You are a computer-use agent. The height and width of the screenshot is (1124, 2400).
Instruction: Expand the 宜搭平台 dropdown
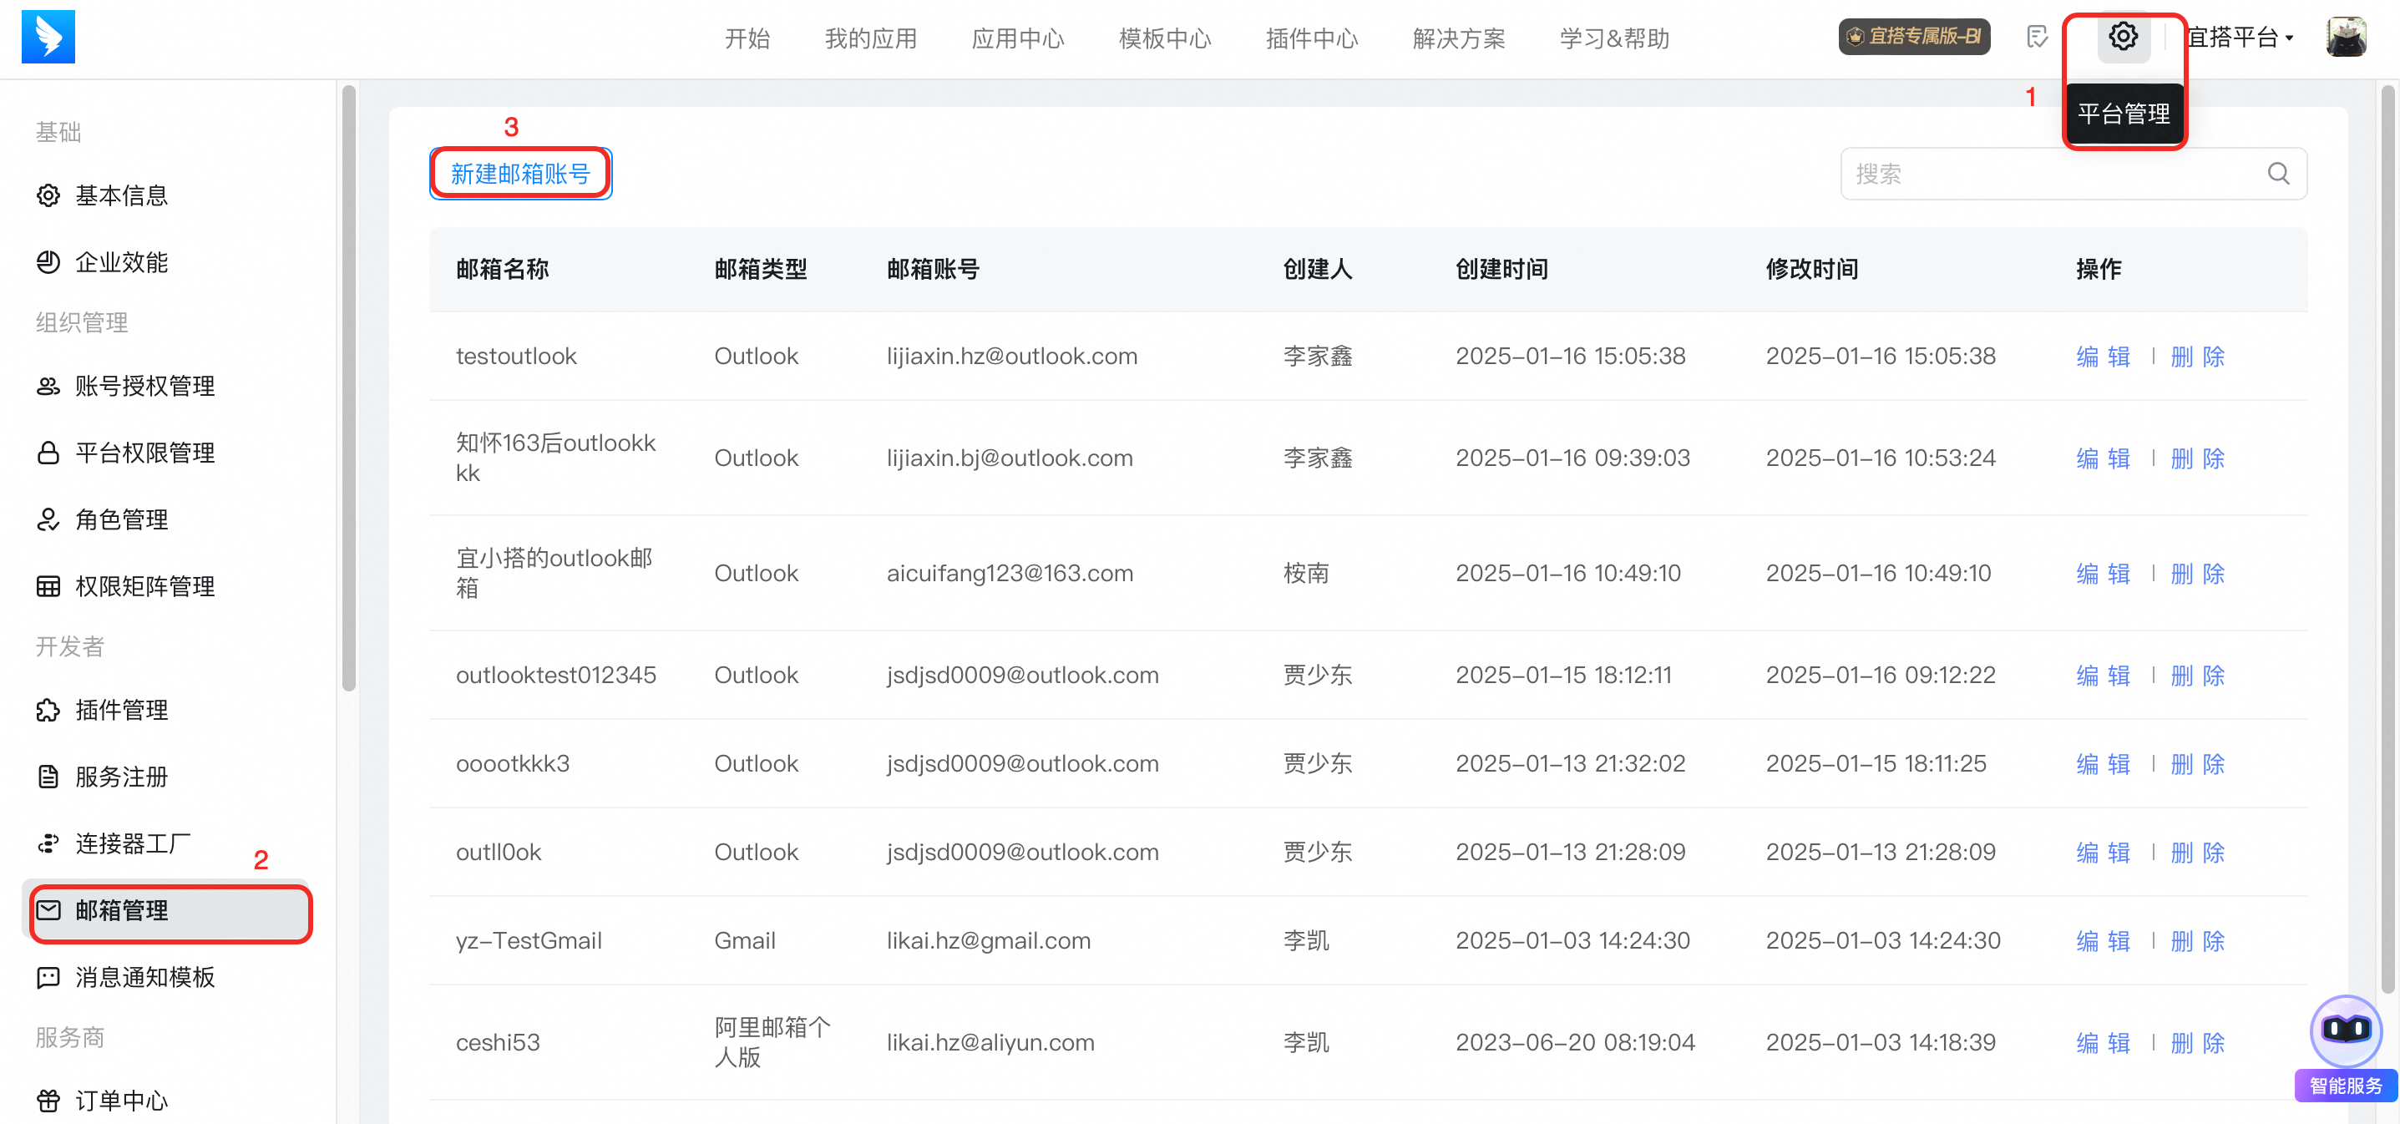pos(2240,38)
